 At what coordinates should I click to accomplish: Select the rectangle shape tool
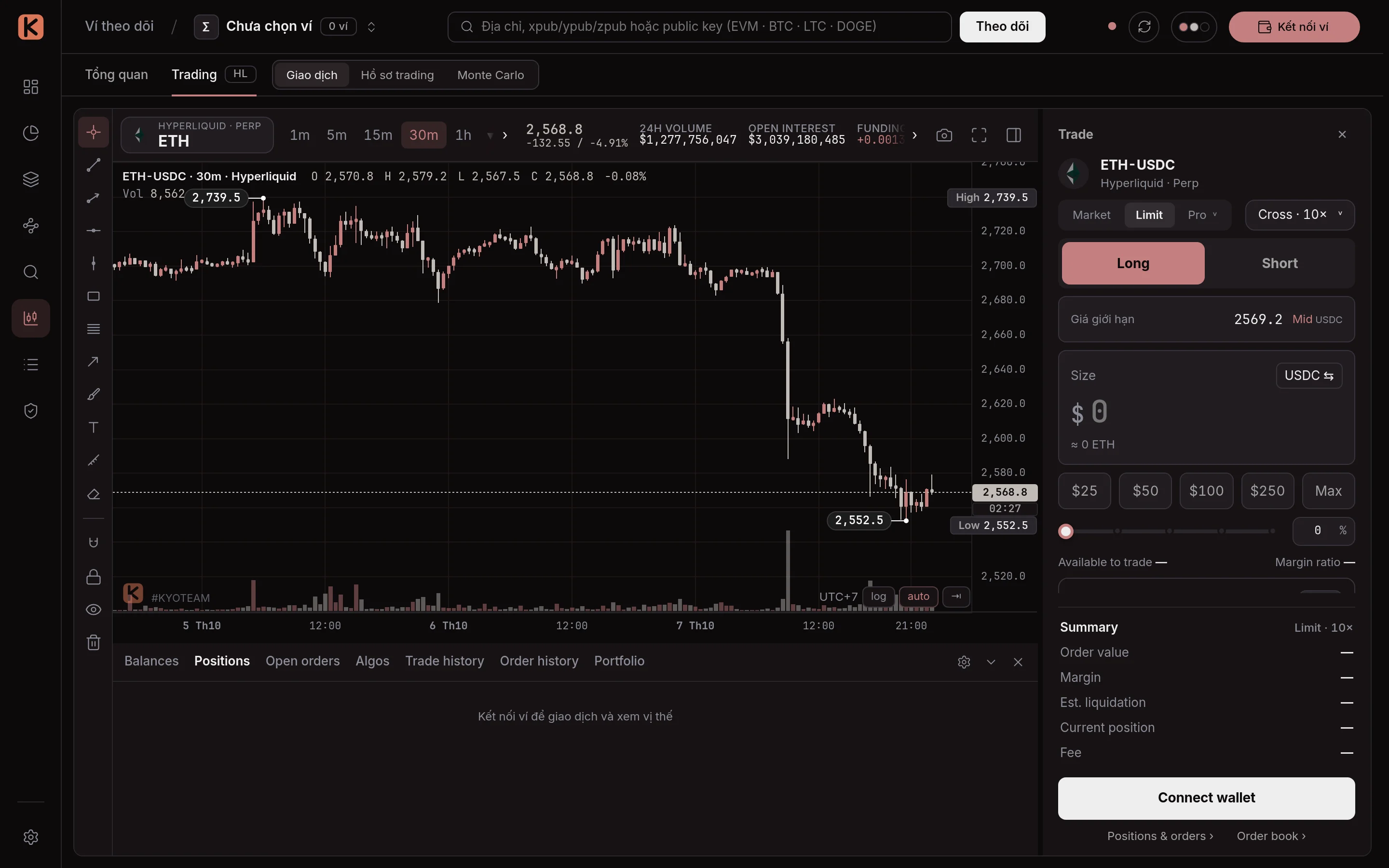pyautogui.click(x=94, y=296)
